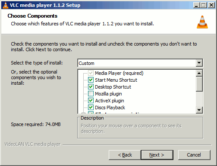The width and height of the screenshot is (217, 166).
Task: Uncheck the Desktop Shortcut checkbox
Action: click(x=91, y=87)
